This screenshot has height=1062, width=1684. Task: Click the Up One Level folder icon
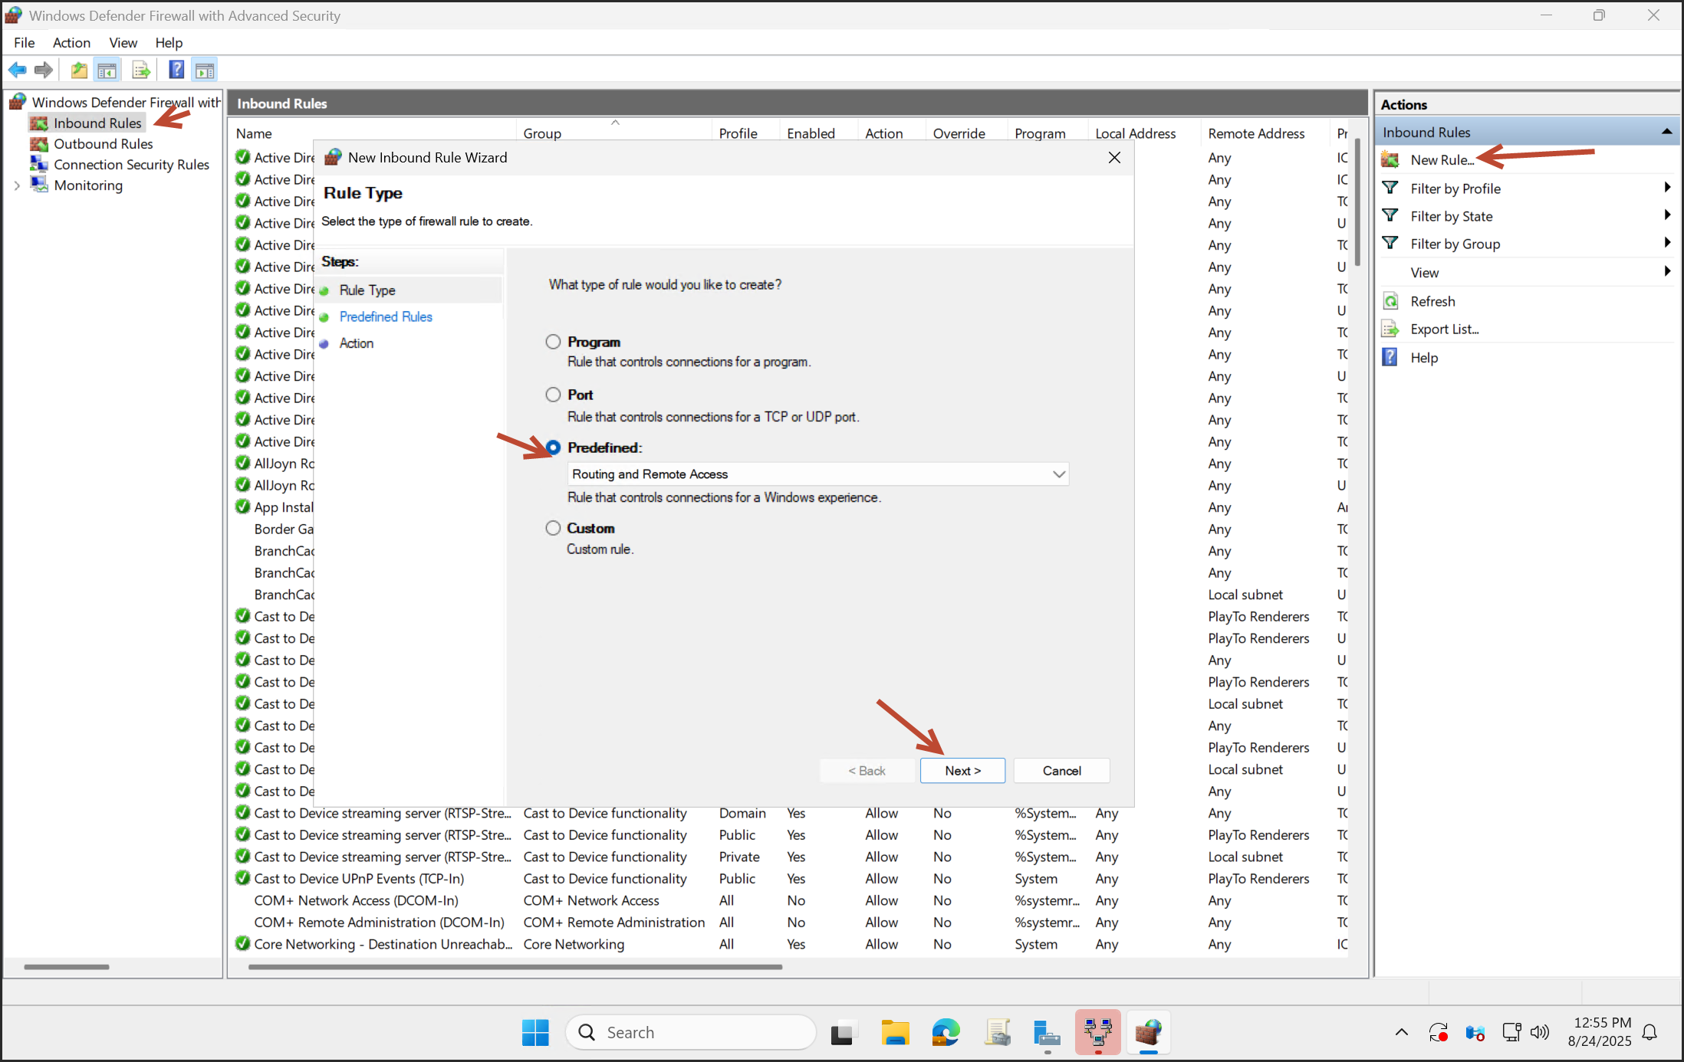tap(78, 70)
